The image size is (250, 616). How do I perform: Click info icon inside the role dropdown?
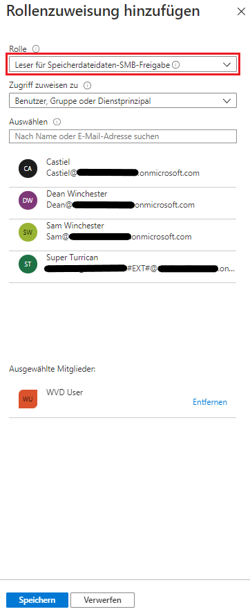176,65
